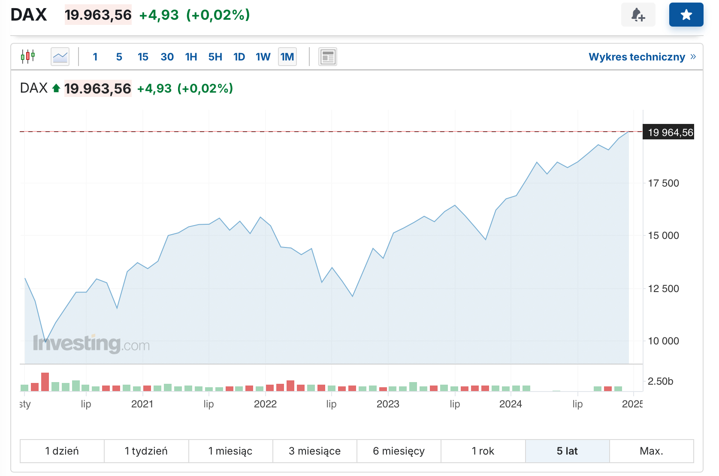The height and width of the screenshot is (476, 719).
Task: Switch interval to 1W
Action: 263,57
